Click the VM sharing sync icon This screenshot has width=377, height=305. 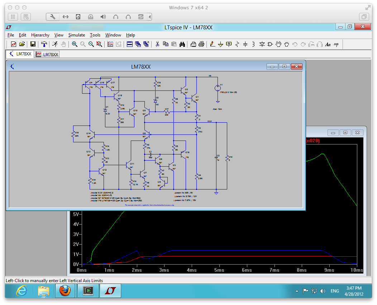tap(141, 17)
